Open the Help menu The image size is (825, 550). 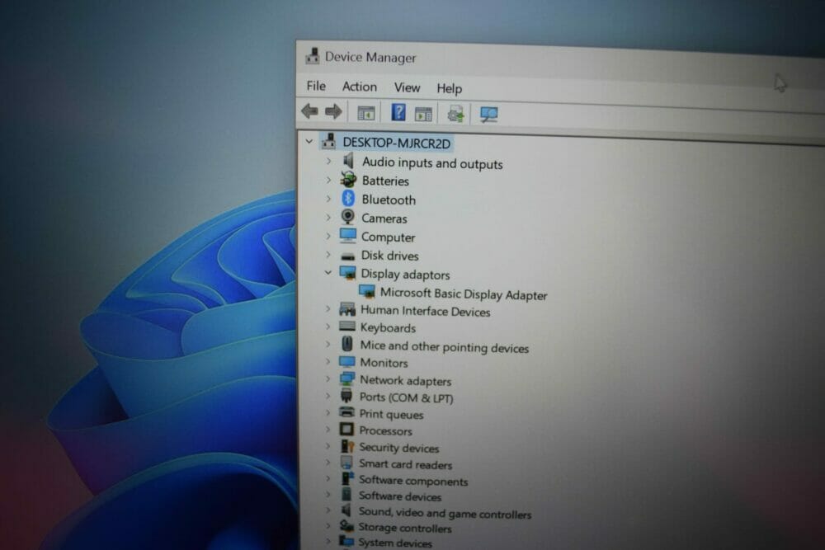(450, 88)
